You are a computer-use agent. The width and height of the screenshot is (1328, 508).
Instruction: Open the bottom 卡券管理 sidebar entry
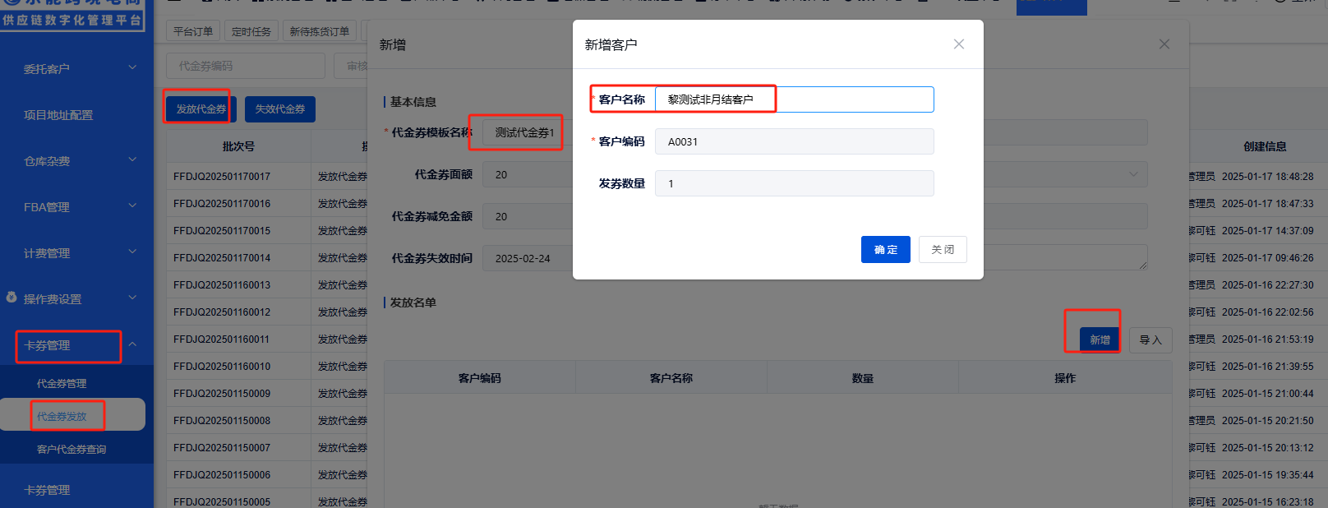[x=47, y=490]
